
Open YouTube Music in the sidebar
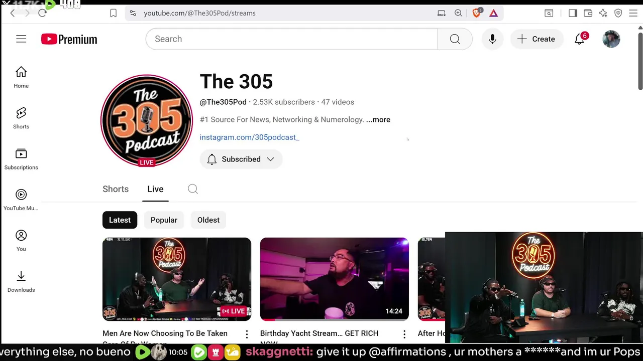[x=21, y=200]
